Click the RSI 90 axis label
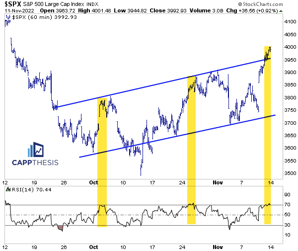The height and width of the screenshot is (251, 298). [x=287, y=194]
